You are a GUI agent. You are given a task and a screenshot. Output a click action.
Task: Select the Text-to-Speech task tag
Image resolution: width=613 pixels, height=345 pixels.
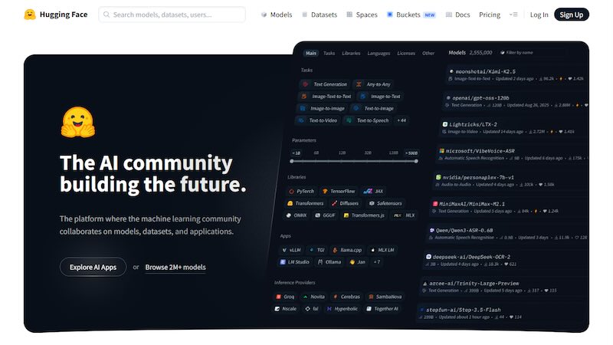point(368,120)
